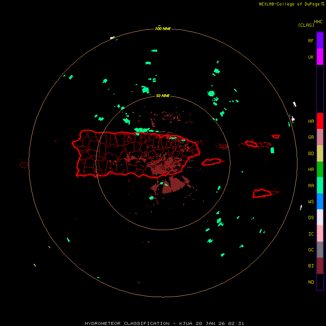Screen dimensions: 326x326
Task: Click the DS white legend swatch
Action: point(320,217)
